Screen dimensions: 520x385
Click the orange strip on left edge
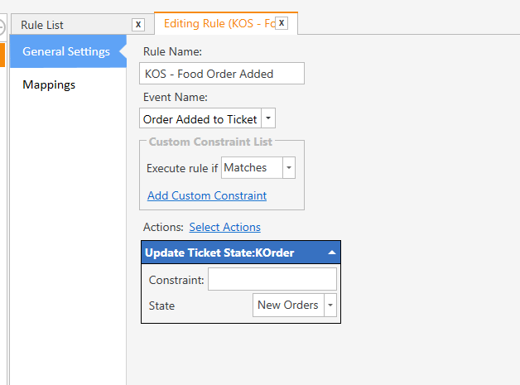(2, 54)
